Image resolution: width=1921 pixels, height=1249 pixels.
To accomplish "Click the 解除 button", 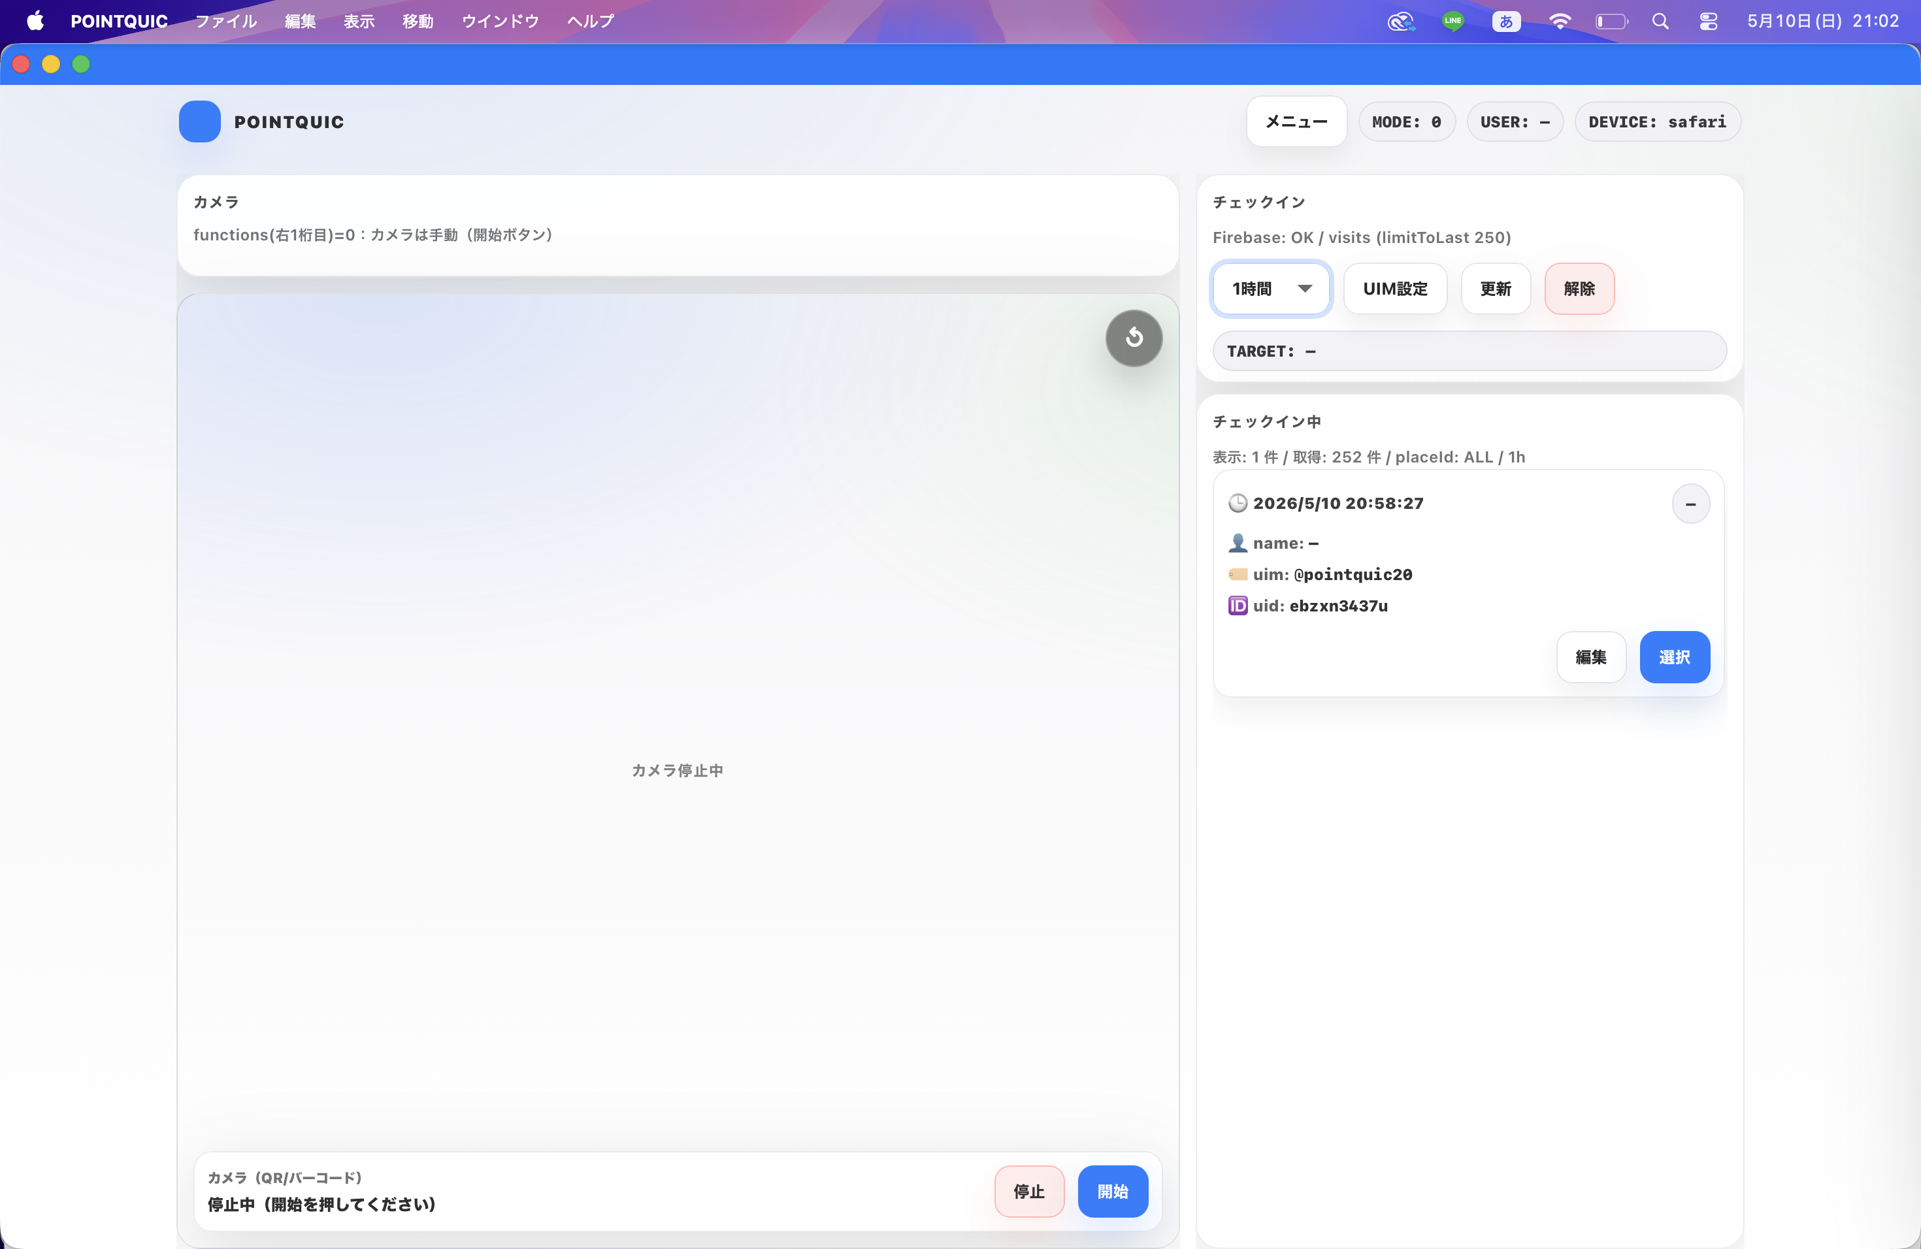I will [x=1579, y=289].
